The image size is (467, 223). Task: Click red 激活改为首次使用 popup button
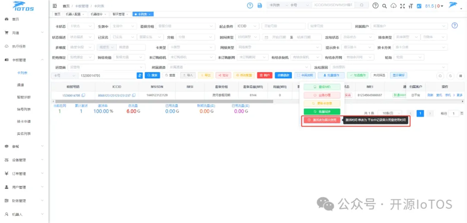pyautogui.click(x=322, y=120)
